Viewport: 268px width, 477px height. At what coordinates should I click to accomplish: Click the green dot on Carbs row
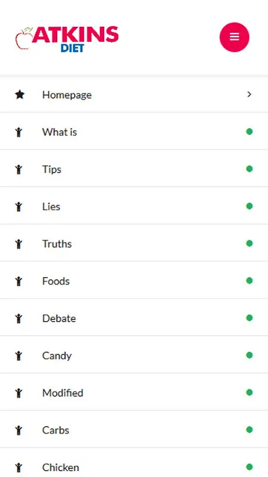[x=250, y=429]
